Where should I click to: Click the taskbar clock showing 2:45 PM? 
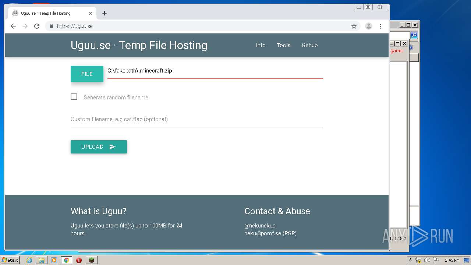452,260
